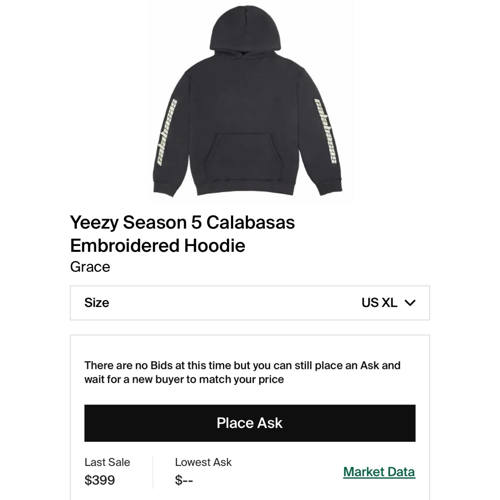
Task: Open the US XL size selector
Action: (x=379, y=303)
